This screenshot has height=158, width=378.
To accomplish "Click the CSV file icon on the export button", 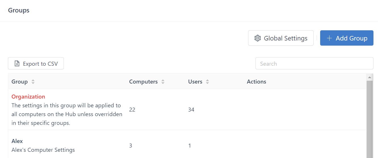I will pos(17,64).
